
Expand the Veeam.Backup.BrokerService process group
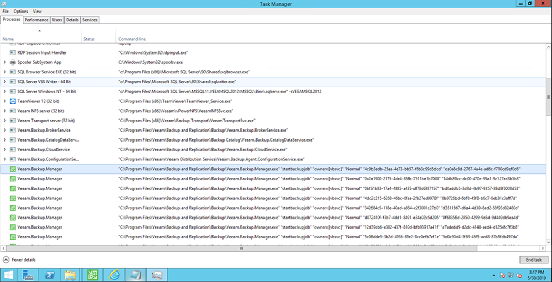tap(5, 130)
